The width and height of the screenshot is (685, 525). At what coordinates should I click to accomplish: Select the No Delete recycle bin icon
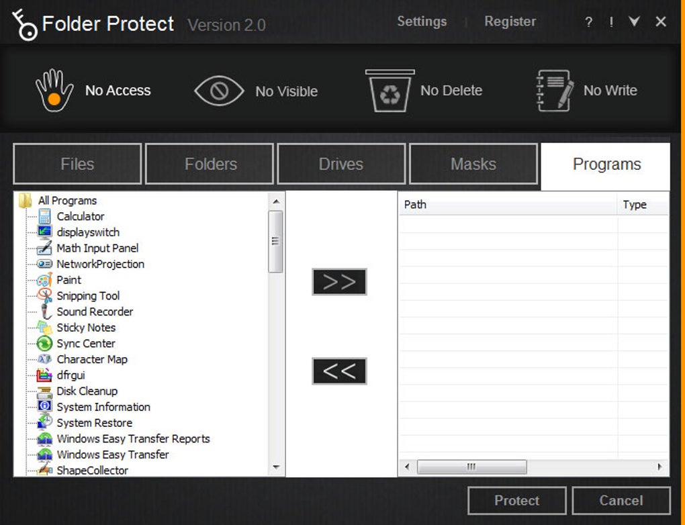point(390,91)
